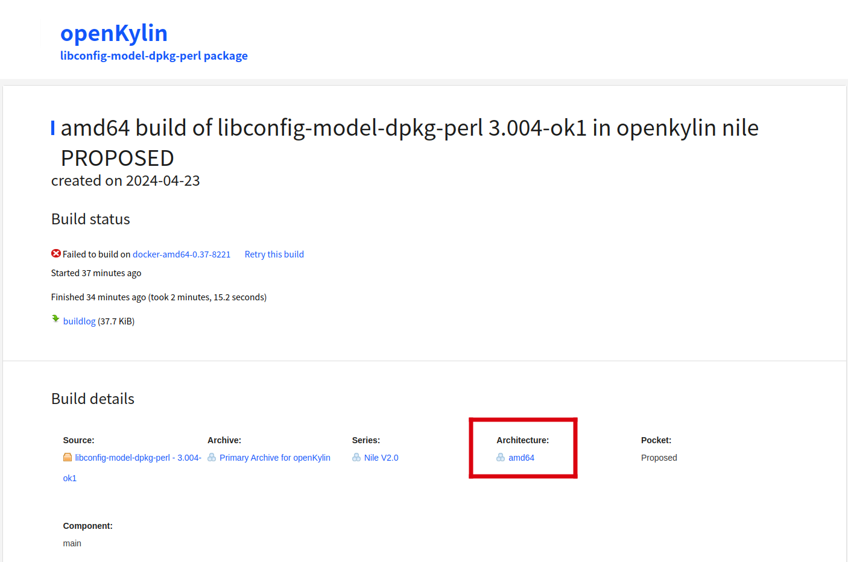Click the amd64 architecture icon

pos(501,457)
